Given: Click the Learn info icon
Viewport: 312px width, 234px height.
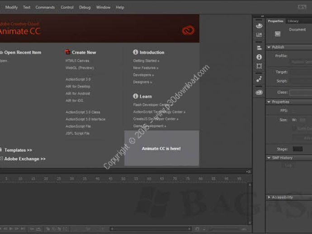Looking at the screenshot, I should point(135,96).
